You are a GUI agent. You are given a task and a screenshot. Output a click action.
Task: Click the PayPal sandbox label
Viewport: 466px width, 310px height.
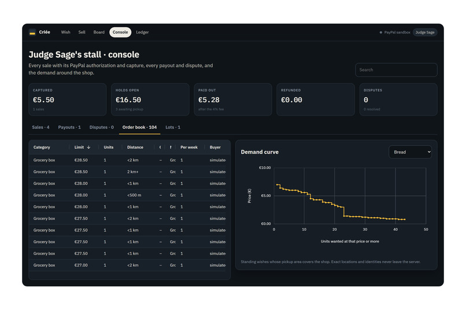click(397, 32)
